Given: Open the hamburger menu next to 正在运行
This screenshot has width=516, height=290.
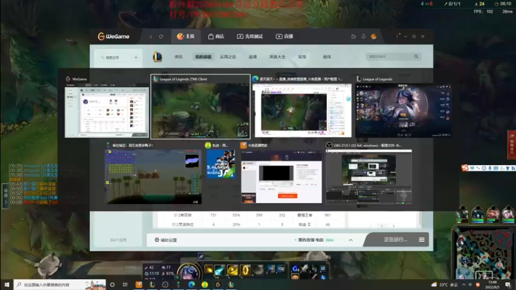Looking at the screenshot, I should (x=422, y=240).
